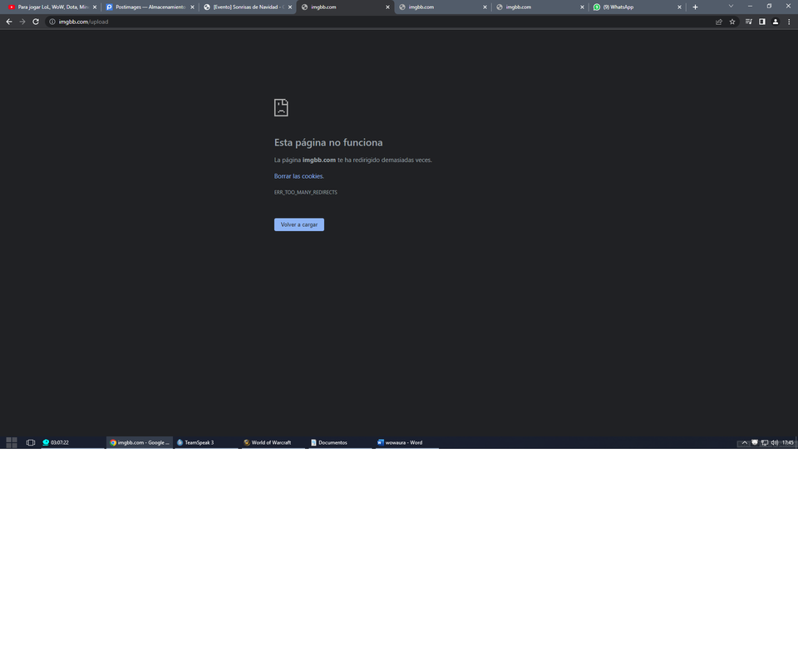Screen dimensions: 798x665
Task: Expand the tab search dropdown
Action: click(731, 6)
